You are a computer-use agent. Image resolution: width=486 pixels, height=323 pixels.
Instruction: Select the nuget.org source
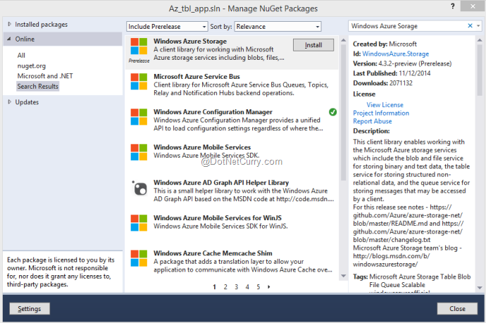[x=31, y=65]
